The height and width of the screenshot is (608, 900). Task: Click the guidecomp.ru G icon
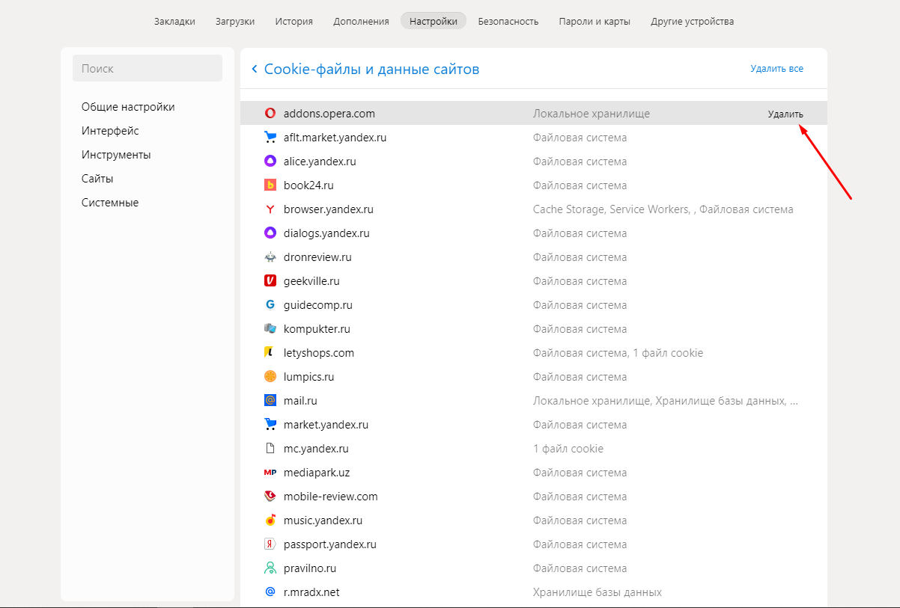coord(270,305)
